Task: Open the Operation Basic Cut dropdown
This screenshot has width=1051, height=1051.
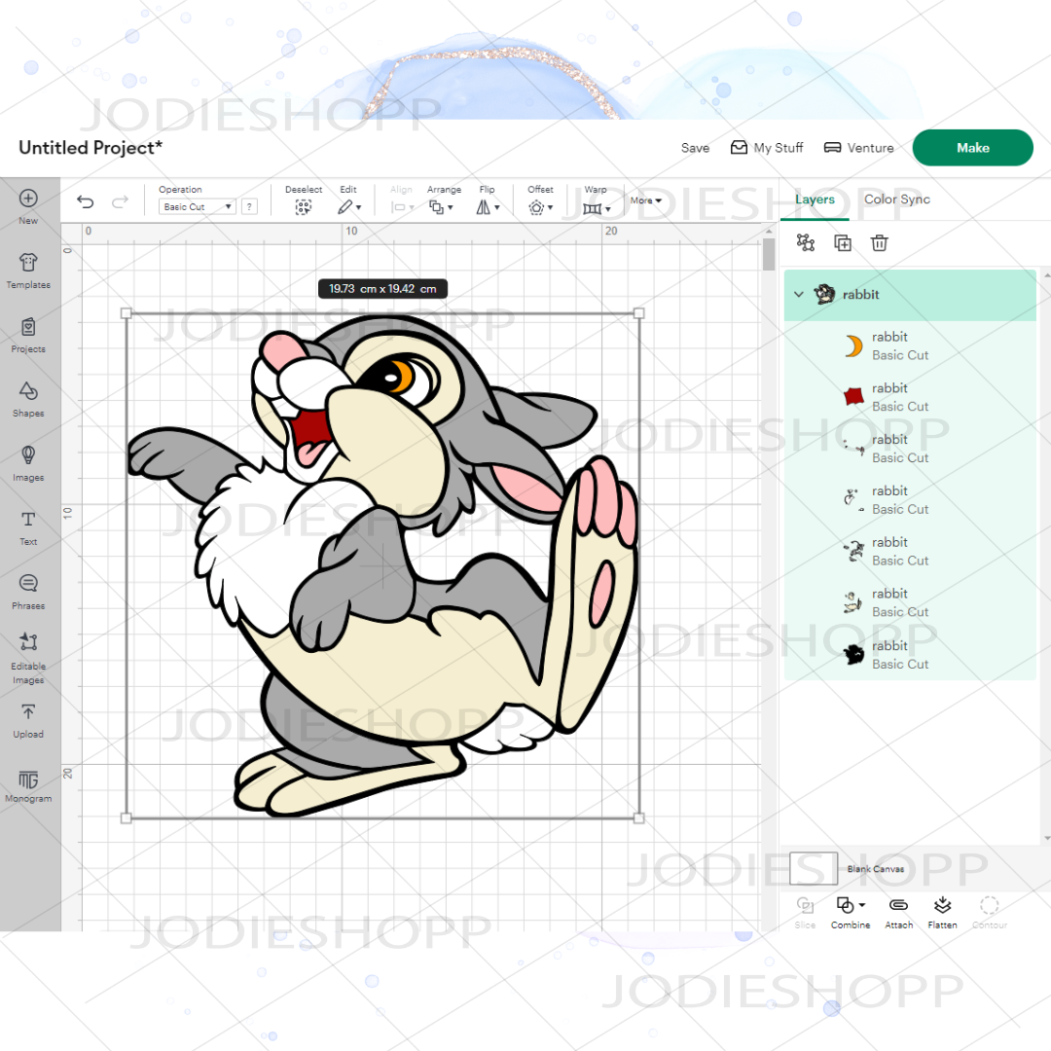Action: coord(197,207)
